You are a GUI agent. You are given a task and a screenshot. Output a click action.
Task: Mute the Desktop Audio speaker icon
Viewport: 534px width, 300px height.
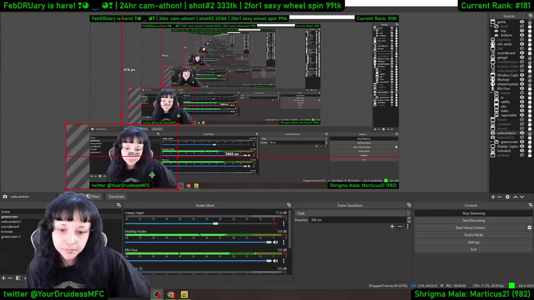(x=275, y=242)
